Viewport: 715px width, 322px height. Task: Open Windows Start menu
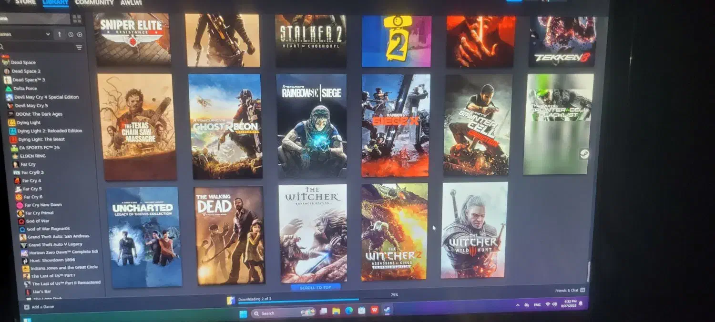coord(243,313)
